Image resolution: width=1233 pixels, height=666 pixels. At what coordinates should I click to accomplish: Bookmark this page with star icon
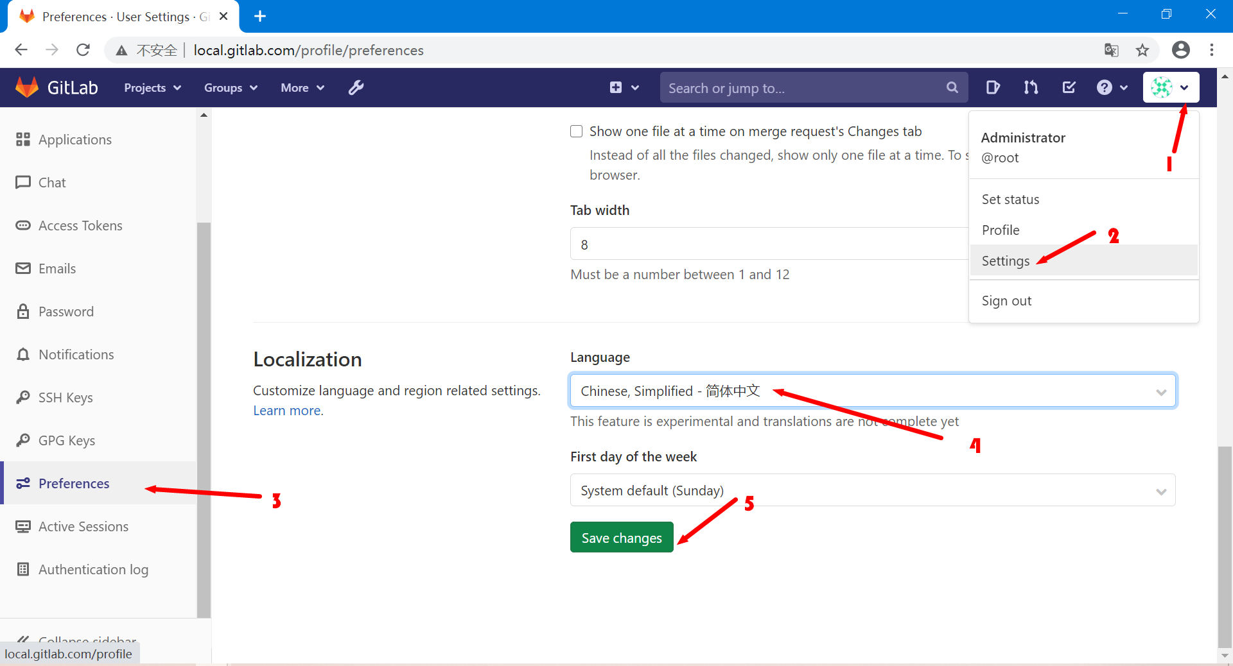[x=1142, y=50]
